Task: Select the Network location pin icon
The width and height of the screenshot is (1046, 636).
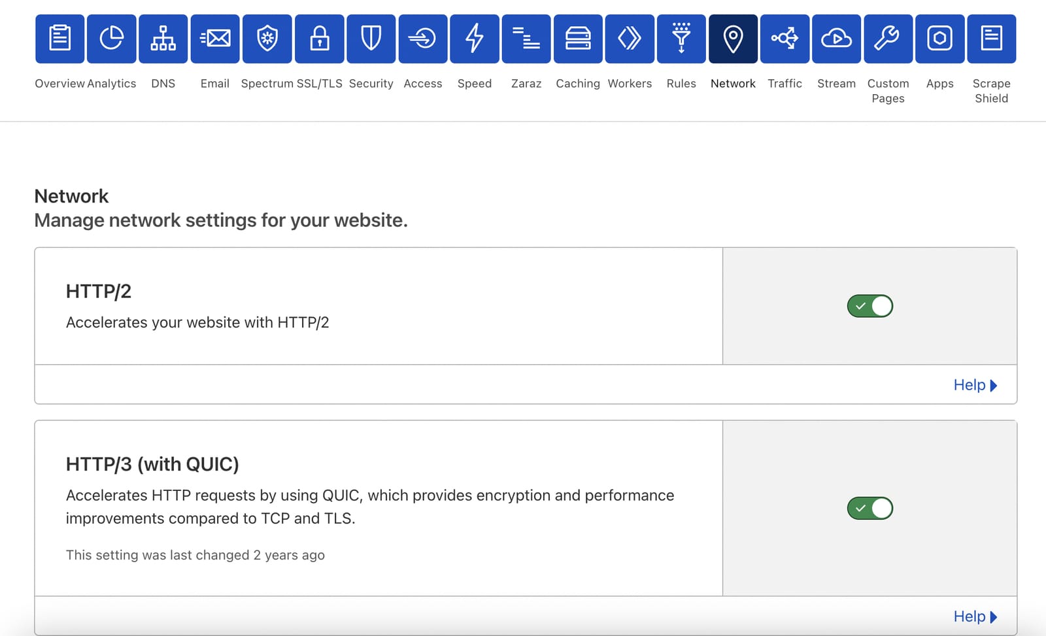Action: pyautogui.click(x=733, y=39)
